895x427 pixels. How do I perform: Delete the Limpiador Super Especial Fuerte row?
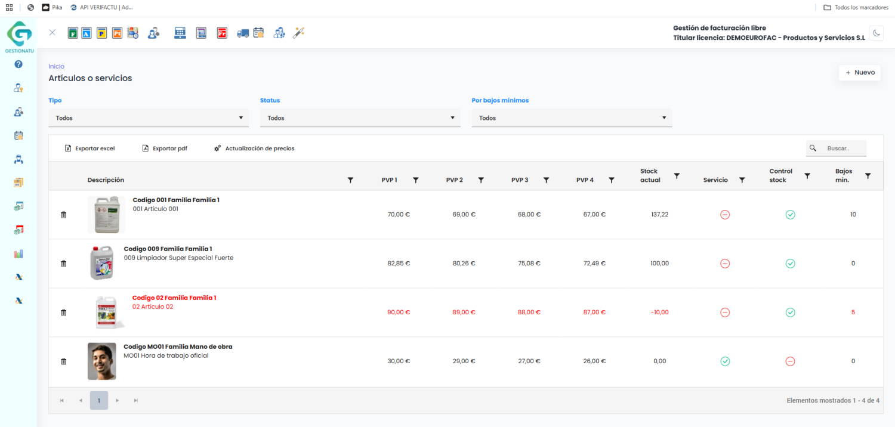point(64,264)
